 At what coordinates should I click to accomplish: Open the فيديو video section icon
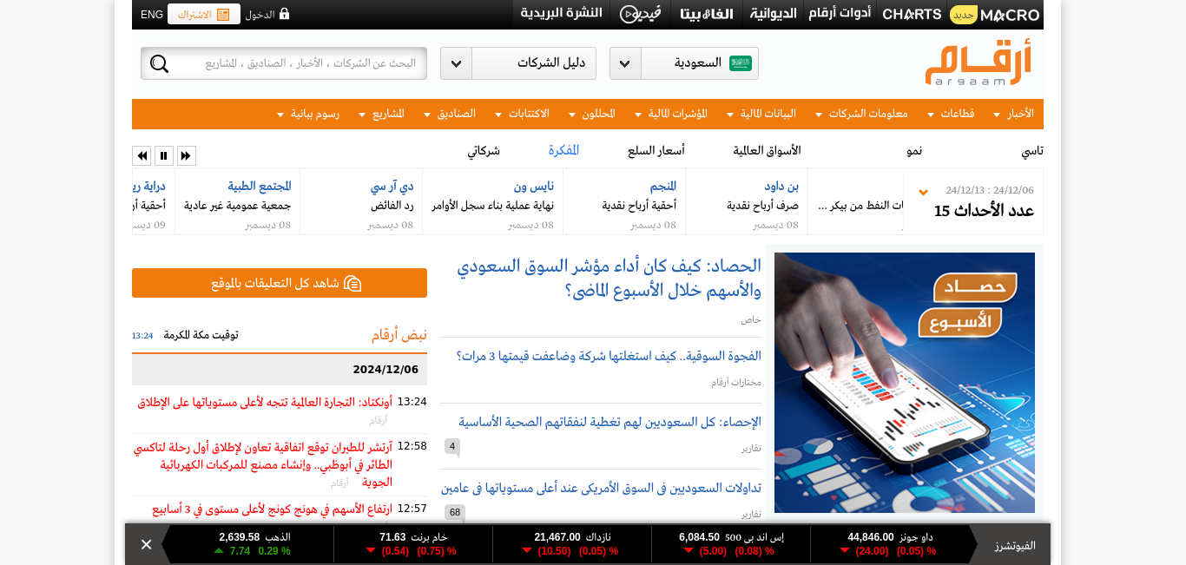click(x=641, y=14)
